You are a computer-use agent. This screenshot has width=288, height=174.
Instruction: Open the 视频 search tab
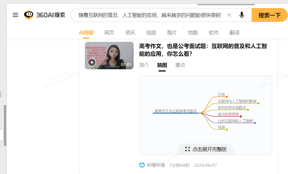(x=151, y=33)
